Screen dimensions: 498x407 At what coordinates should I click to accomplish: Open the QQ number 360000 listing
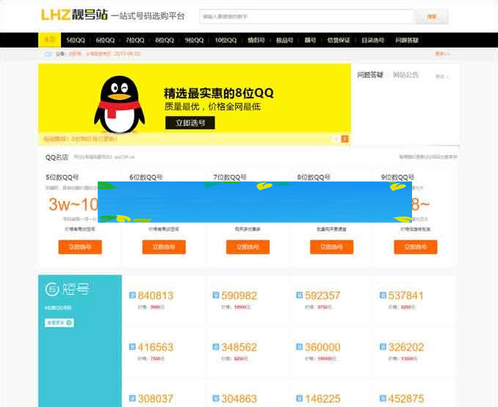[x=322, y=347]
